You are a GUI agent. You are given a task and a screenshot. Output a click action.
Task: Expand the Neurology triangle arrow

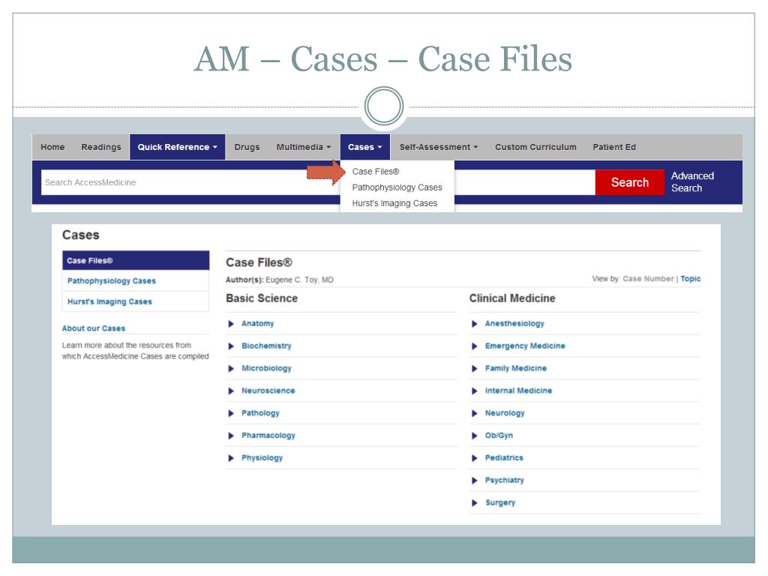coord(475,413)
